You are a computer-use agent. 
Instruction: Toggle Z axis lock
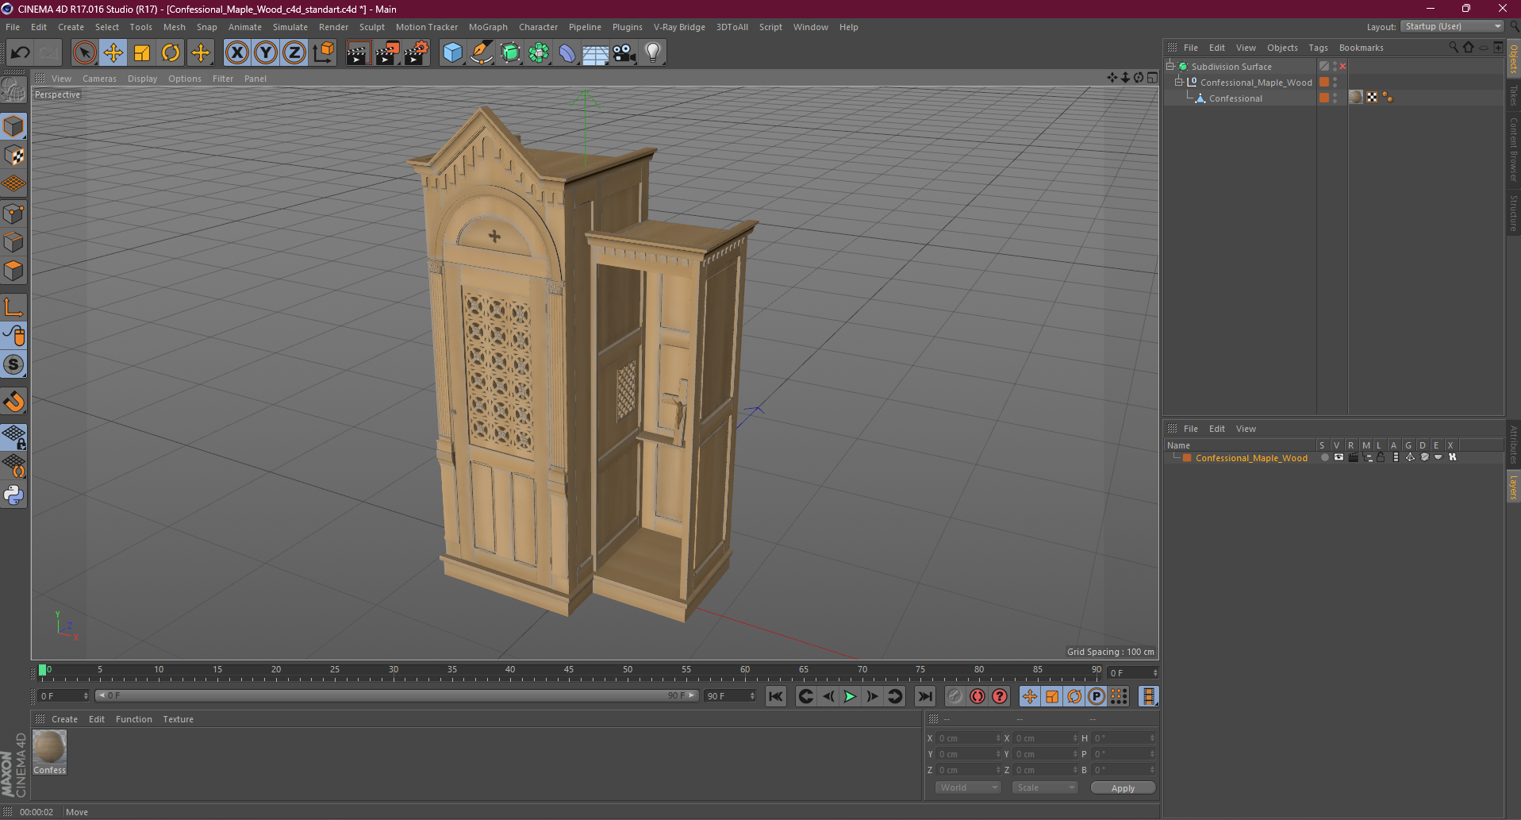[x=294, y=52]
